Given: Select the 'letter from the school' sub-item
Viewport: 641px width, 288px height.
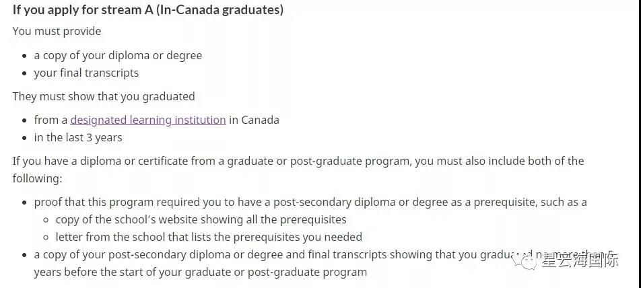Looking at the screenshot, I should [x=209, y=237].
